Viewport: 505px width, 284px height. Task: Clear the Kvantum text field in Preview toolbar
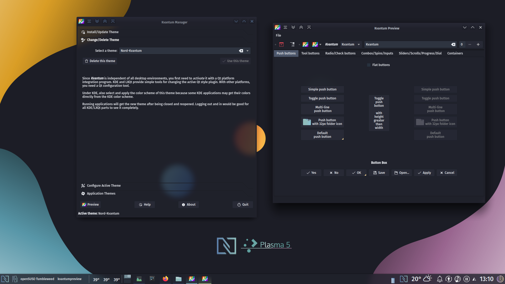[x=453, y=44]
